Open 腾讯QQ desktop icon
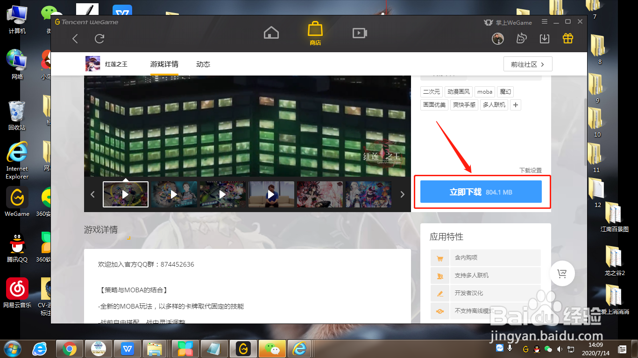 tap(17, 248)
